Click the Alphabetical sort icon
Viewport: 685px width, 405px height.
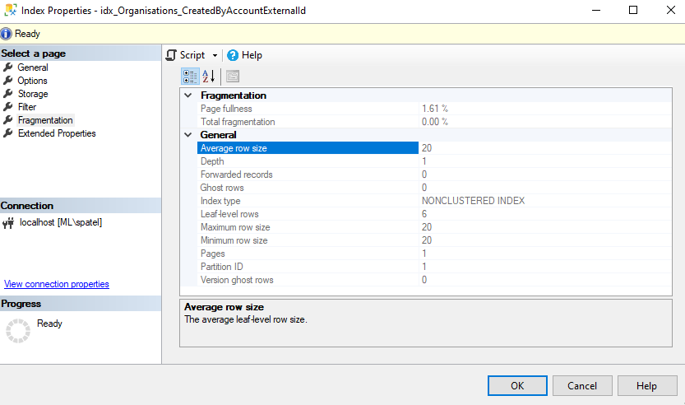(x=209, y=77)
